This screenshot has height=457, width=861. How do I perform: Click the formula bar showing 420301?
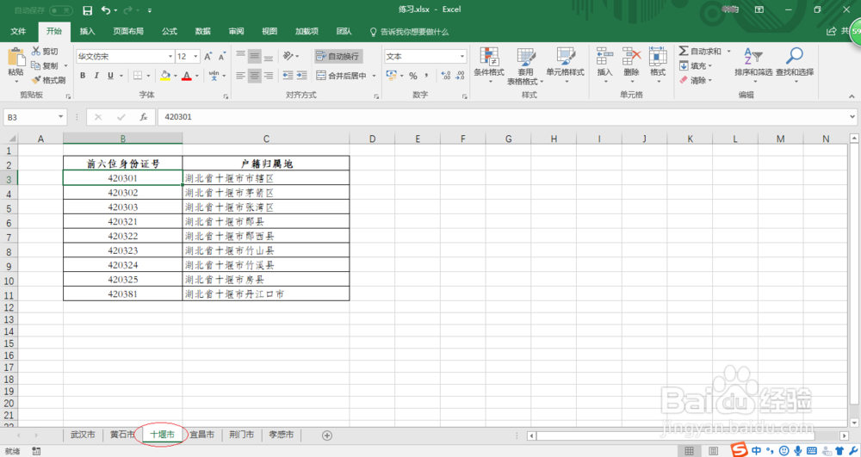point(504,117)
